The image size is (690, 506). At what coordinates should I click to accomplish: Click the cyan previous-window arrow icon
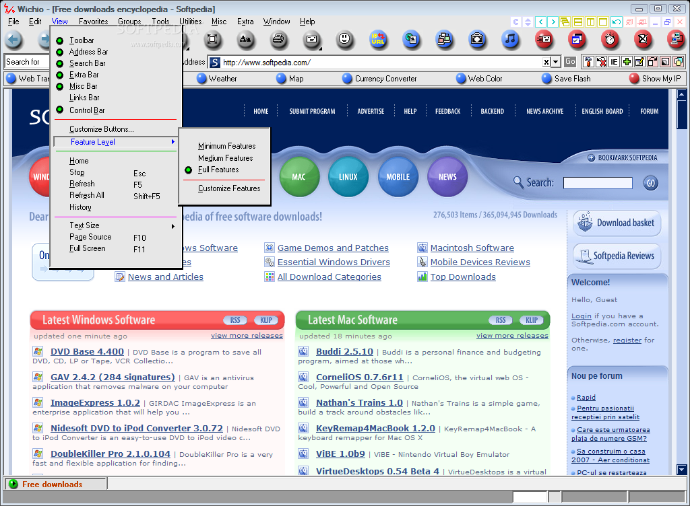click(x=541, y=22)
